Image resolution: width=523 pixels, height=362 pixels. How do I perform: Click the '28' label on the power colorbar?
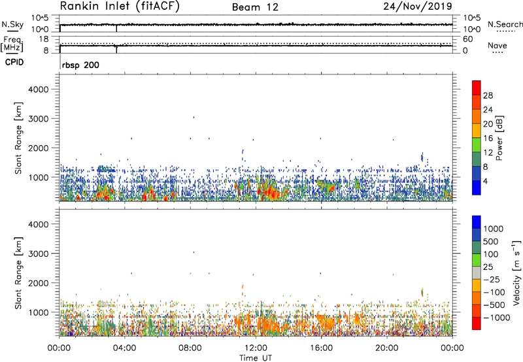(x=488, y=95)
